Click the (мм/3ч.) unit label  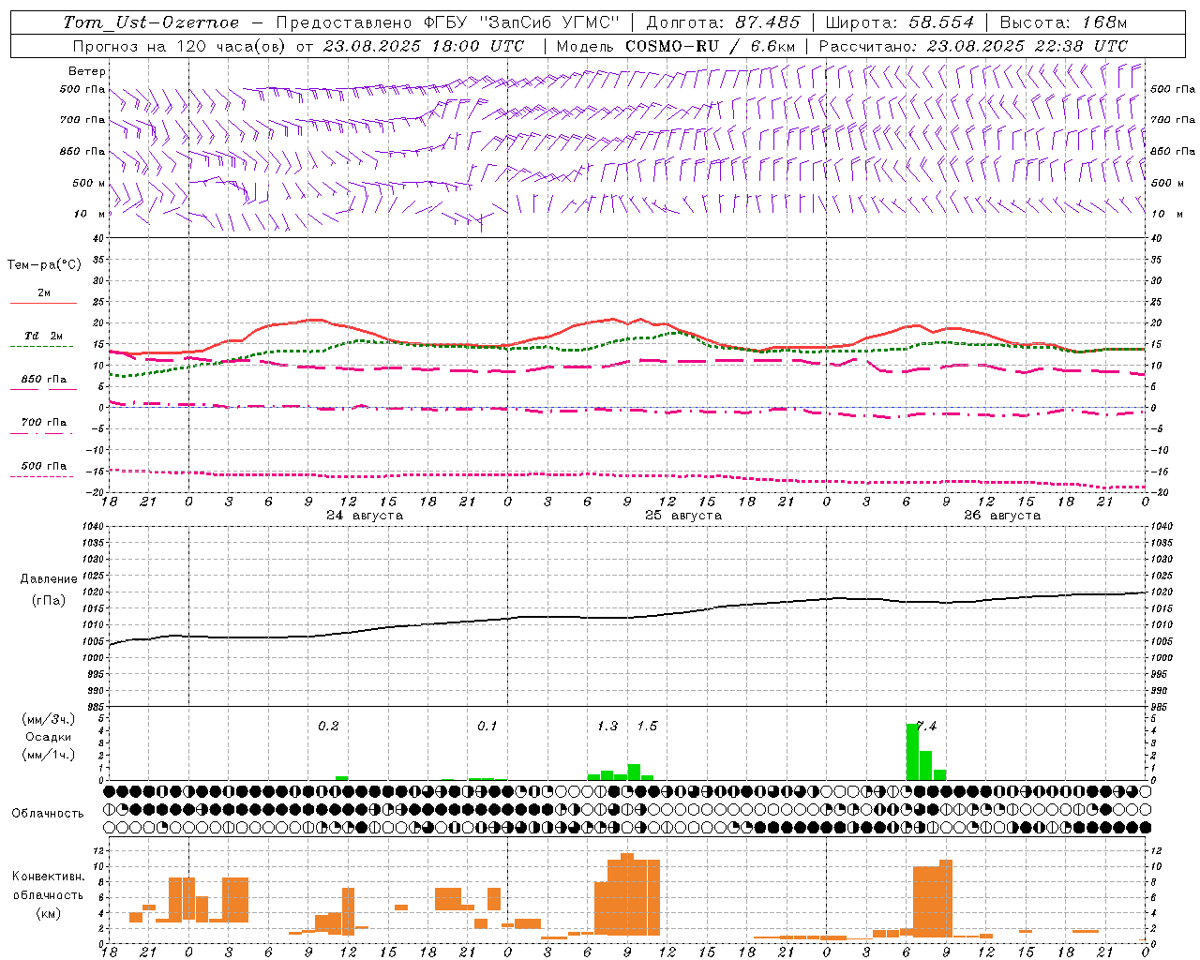coord(49,719)
